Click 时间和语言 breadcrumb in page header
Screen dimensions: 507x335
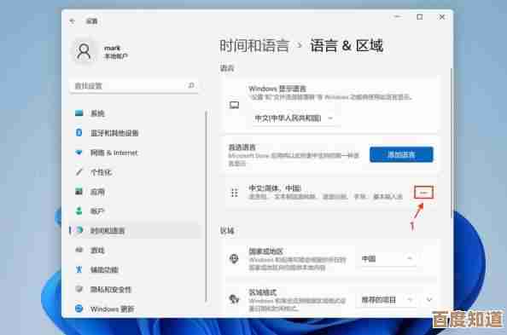click(x=254, y=46)
